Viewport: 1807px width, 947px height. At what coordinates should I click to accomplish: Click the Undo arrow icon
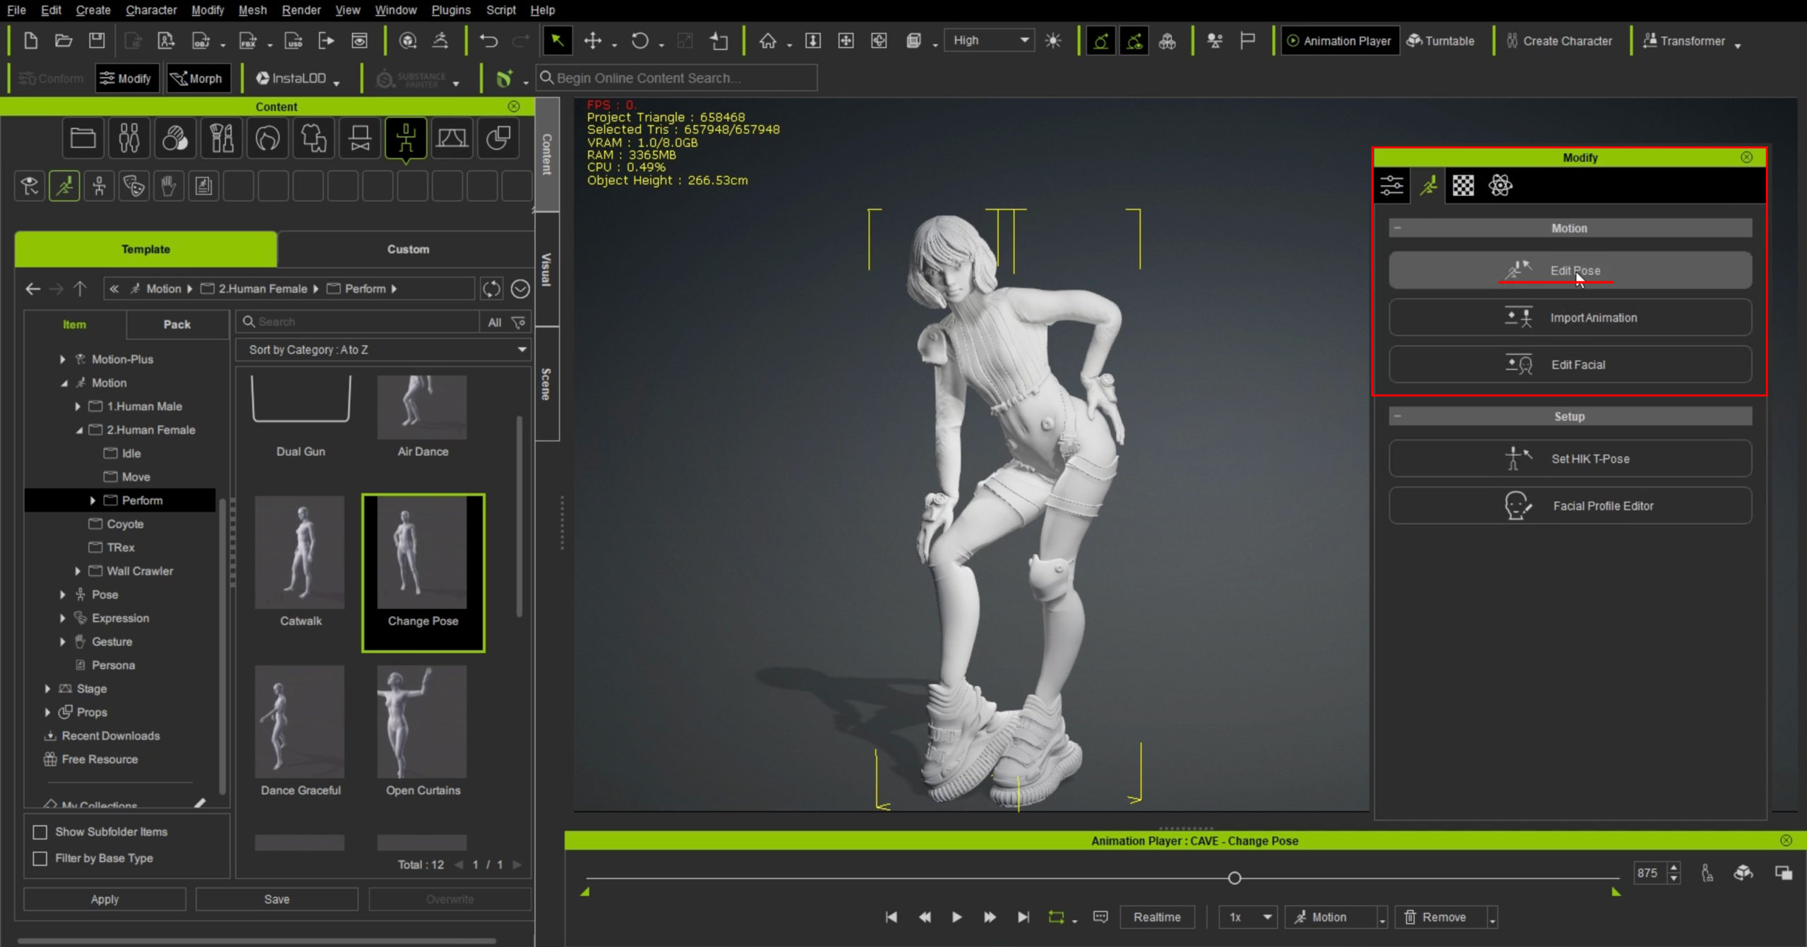[x=488, y=41]
